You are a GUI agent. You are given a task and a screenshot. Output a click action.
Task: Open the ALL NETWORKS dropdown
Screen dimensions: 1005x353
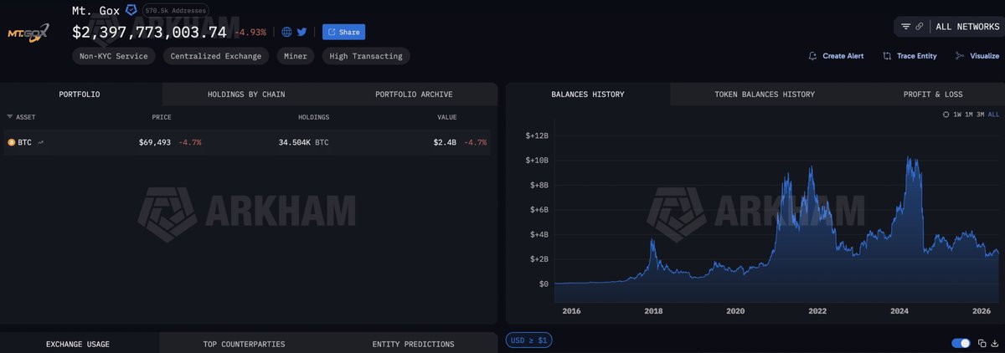(967, 27)
